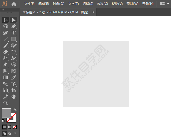Image resolution: width=171 pixels, height=137 pixels.
Task: Select the Rectangle tool
Action: pyautogui.click(x=14, y=39)
